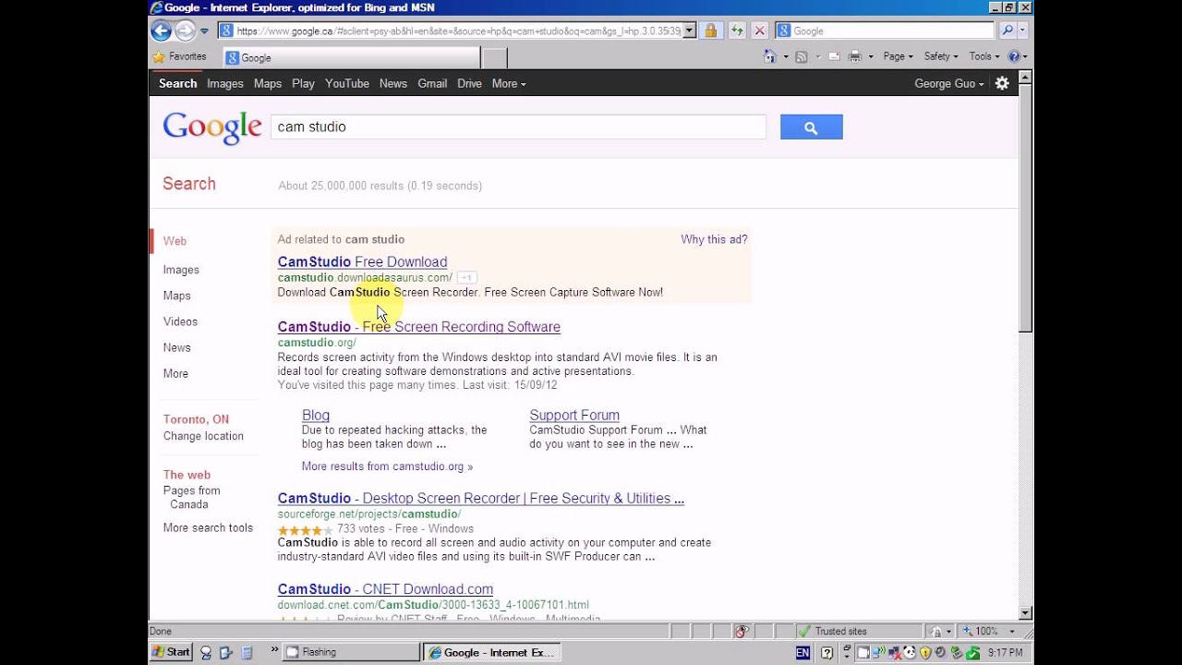Select Web in left sidebar
The width and height of the screenshot is (1182, 665).
tap(175, 241)
